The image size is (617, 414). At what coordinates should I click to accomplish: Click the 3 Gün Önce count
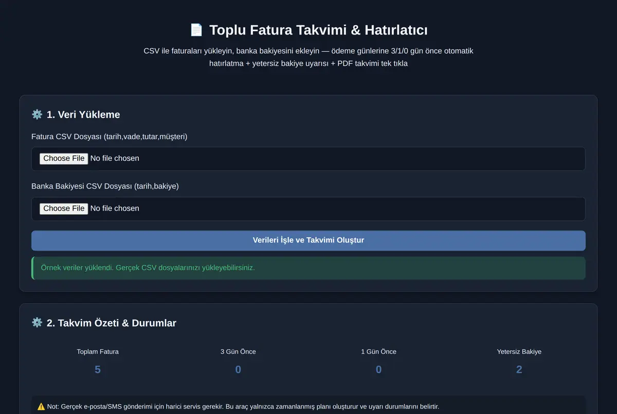[238, 369]
